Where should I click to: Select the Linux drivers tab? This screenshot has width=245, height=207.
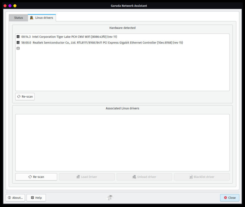[x=42, y=18]
